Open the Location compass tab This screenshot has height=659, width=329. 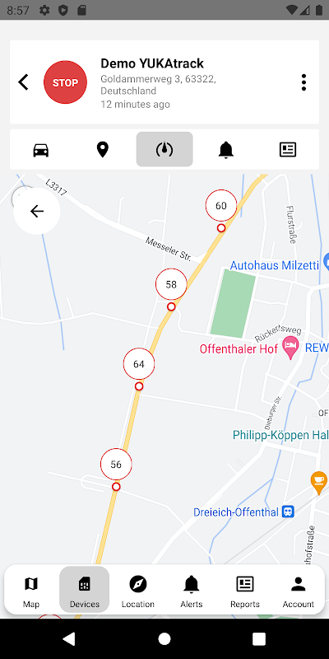[x=138, y=592]
